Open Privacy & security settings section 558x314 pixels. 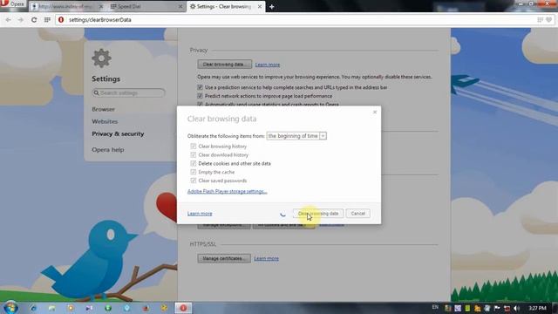coord(118,133)
